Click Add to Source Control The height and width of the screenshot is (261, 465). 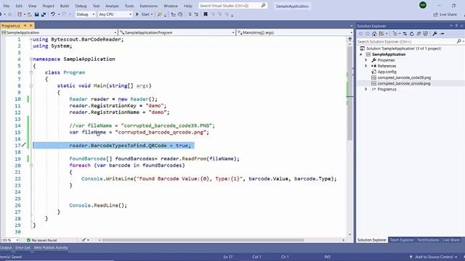tap(433, 257)
